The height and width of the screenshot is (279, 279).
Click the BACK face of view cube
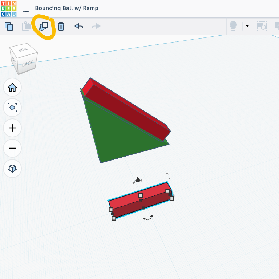coord(27,64)
